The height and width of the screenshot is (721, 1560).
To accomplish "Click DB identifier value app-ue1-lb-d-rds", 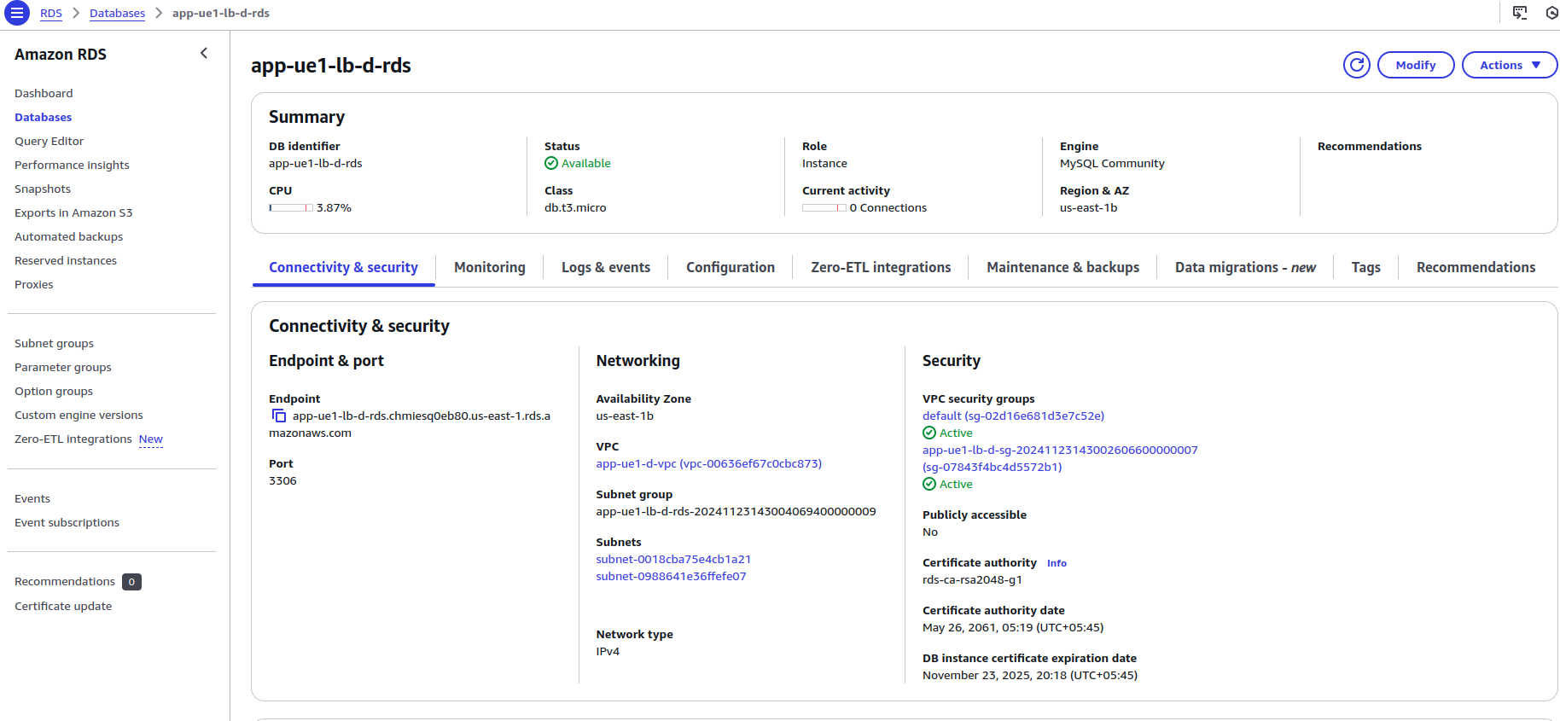I will click(x=315, y=163).
